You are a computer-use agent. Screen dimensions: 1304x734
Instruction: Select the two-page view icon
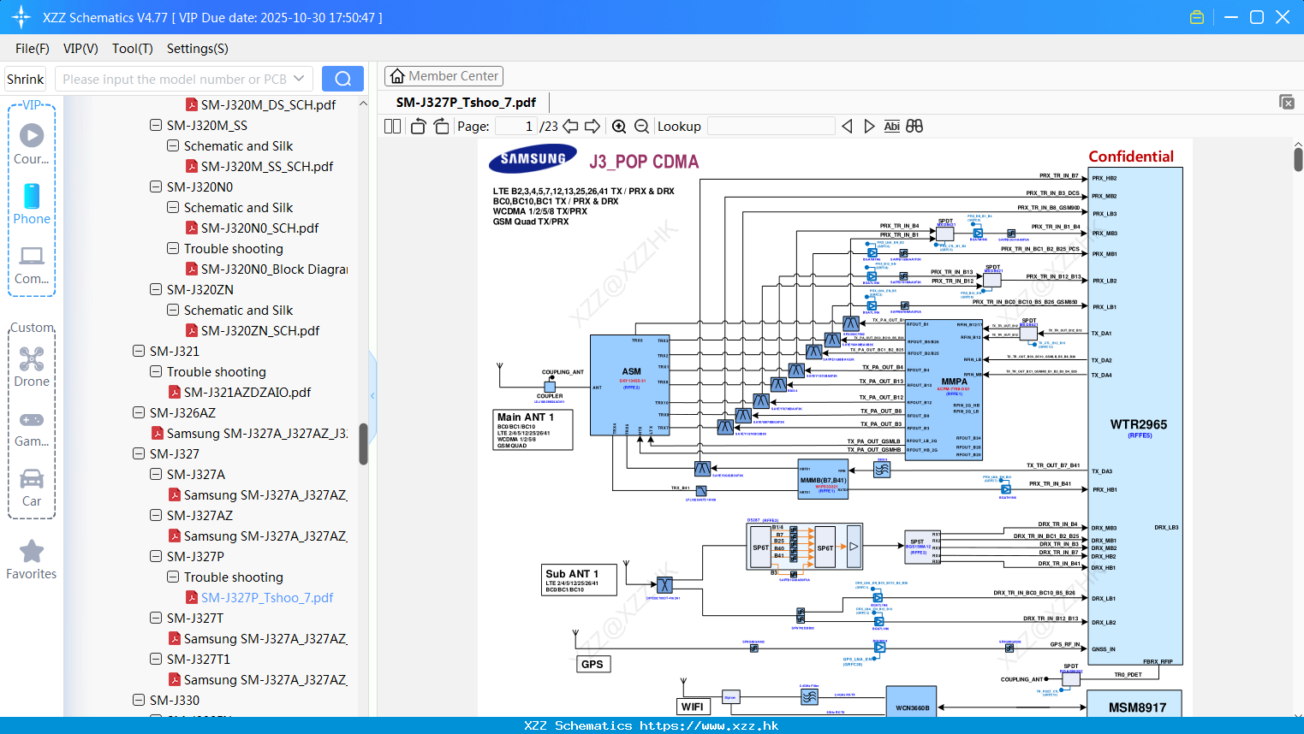[x=391, y=126]
